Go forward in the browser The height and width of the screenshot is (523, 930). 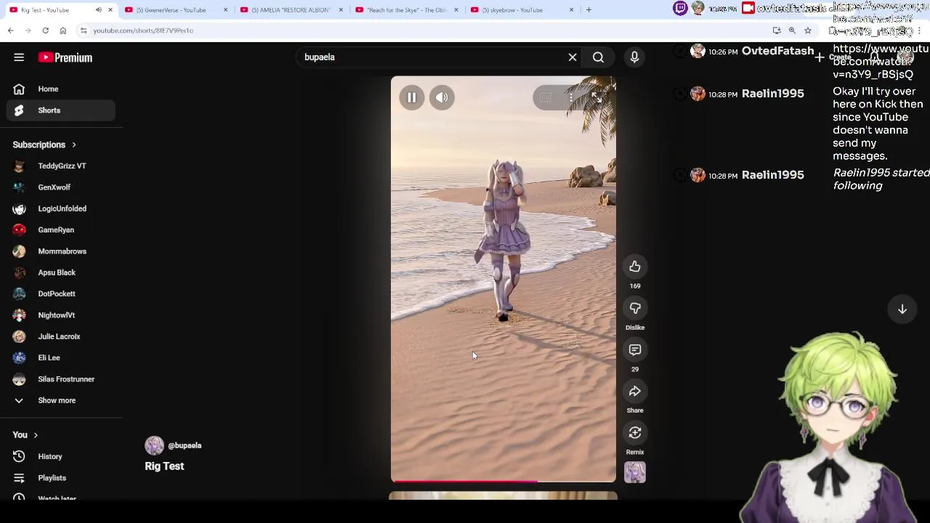(28, 31)
